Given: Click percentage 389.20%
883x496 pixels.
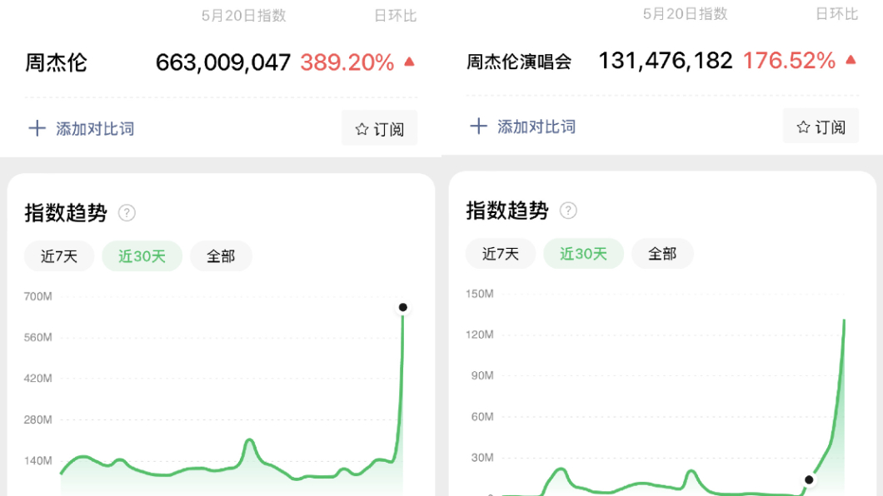Looking at the screenshot, I should pos(347,62).
